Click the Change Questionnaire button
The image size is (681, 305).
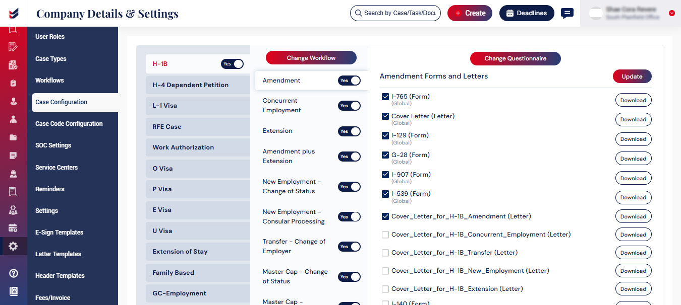pyautogui.click(x=516, y=58)
